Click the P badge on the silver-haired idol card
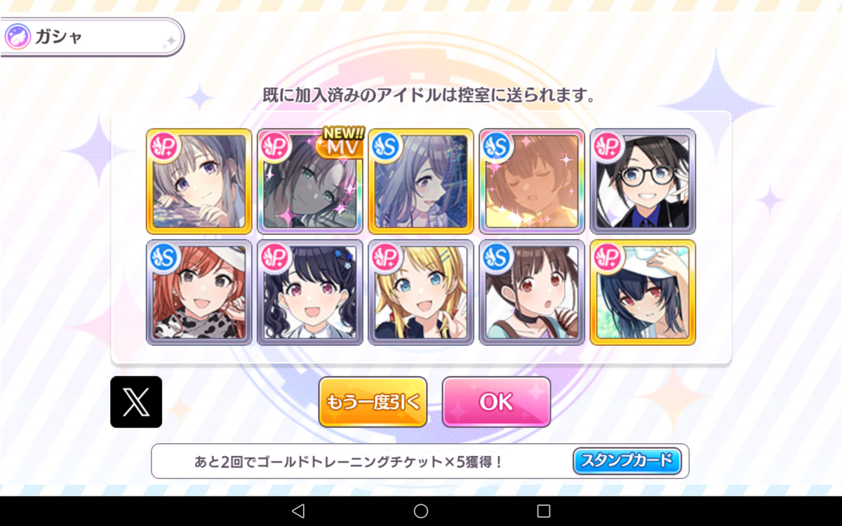This screenshot has width=842, height=526. pyautogui.click(x=164, y=145)
